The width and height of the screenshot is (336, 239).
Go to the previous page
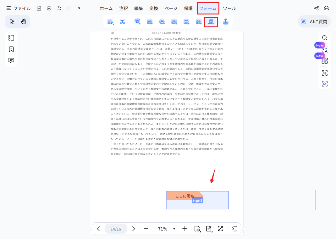click(98, 229)
